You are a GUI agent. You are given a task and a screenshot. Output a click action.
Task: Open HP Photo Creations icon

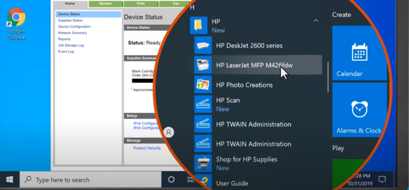click(x=203, y=85)
